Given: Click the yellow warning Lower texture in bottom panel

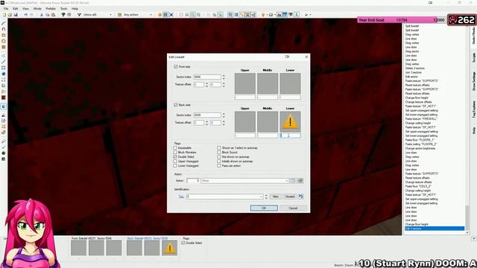Looking at the screenshot, I should 169,248.
